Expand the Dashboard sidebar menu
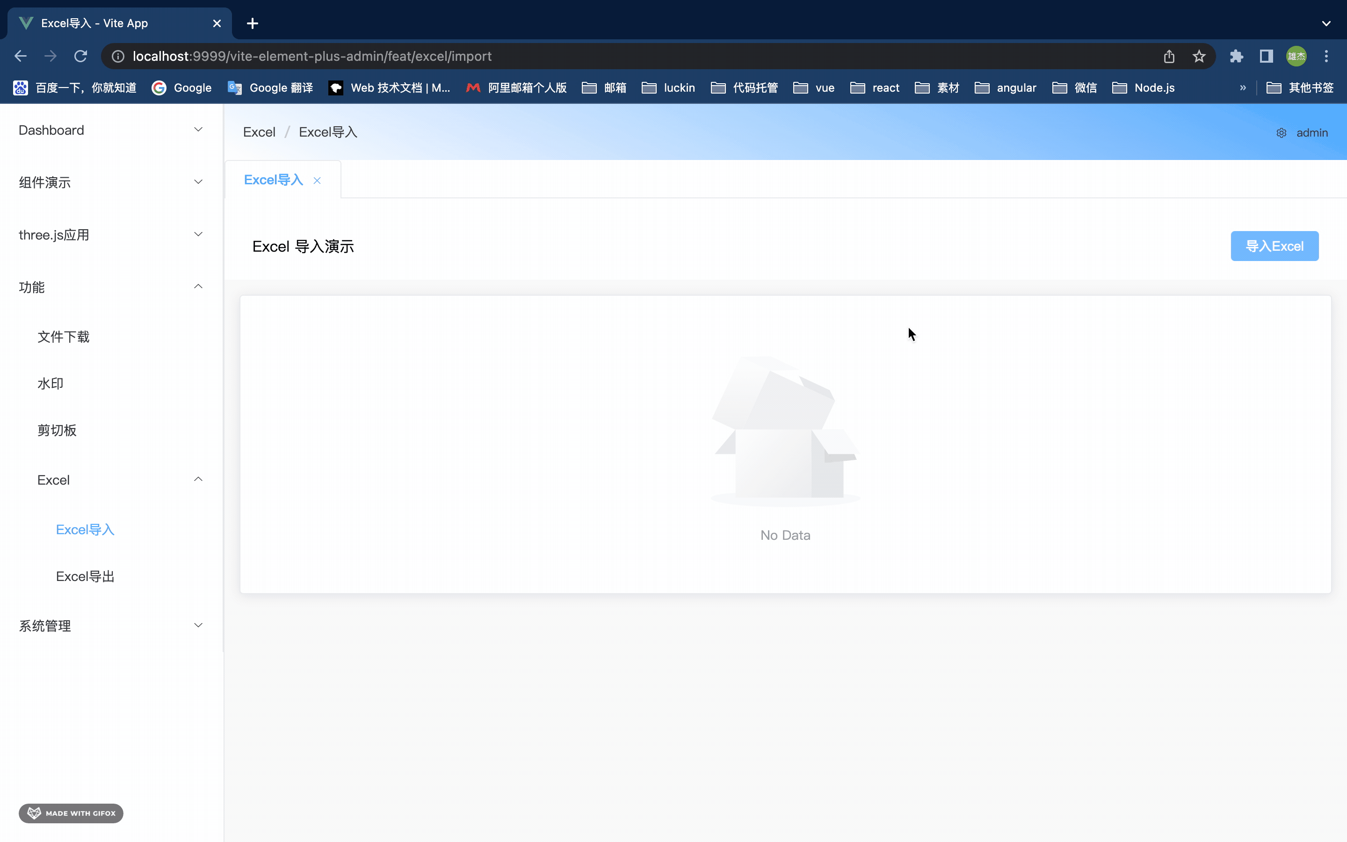 point(111,131)
